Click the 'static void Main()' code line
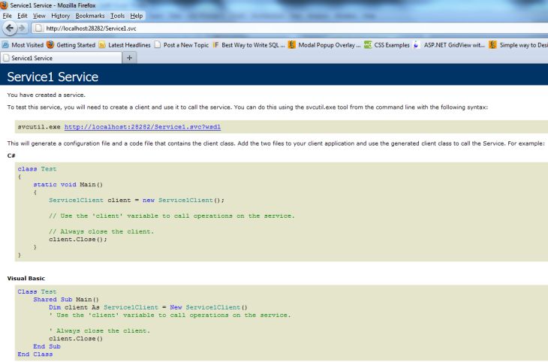 coord(68,185)
